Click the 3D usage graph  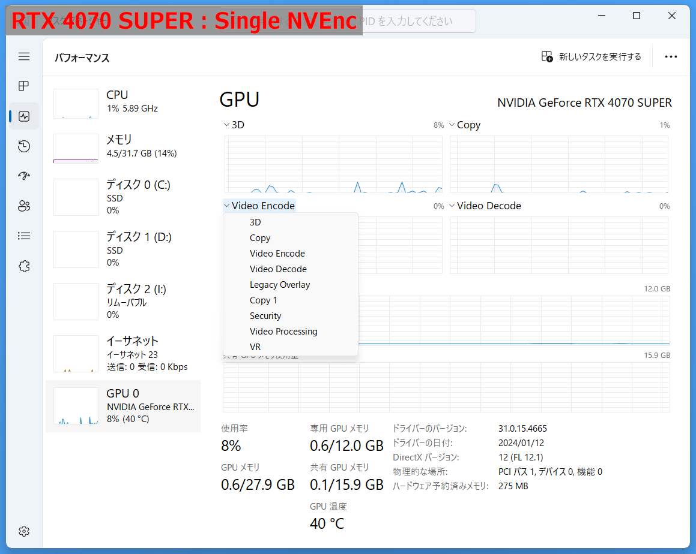click(x=333, y=164)
